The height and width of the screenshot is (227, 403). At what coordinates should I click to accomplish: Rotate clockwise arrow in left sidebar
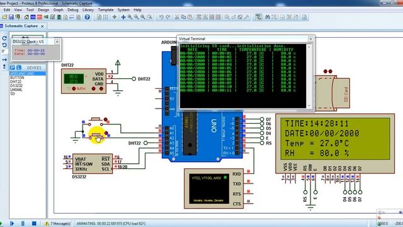pos(4,38)
